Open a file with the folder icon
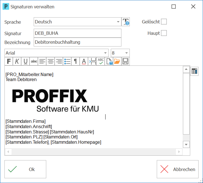203x183 pixels. (117, 61)
